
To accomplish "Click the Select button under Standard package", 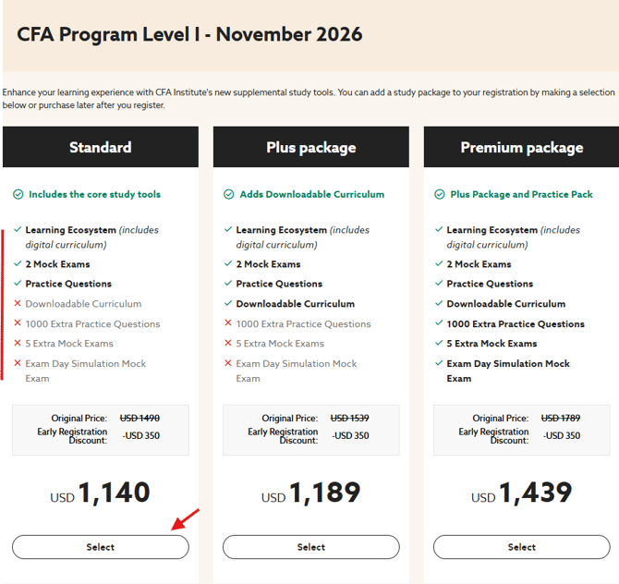I will (x=100, y=547).
